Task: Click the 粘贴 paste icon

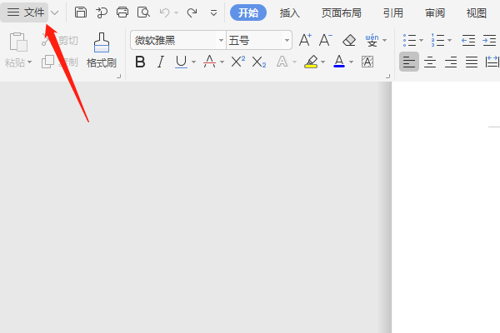Action: pos(18,42)
